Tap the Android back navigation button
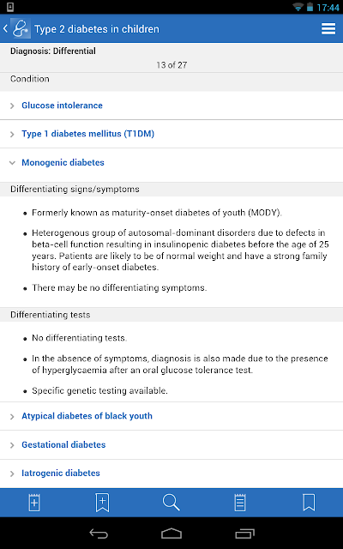 point(99,534)
